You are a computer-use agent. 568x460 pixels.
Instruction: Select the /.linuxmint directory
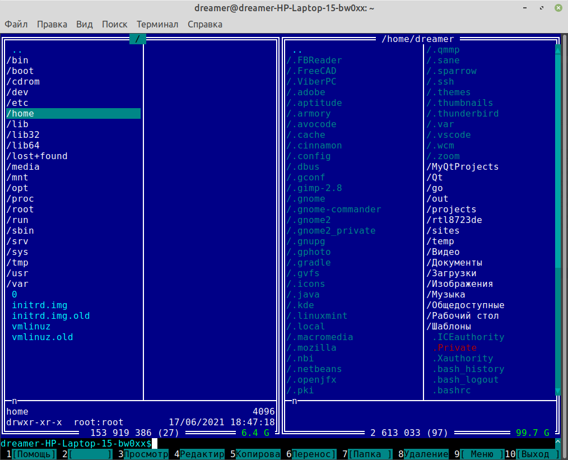pyautogui.click(x=317, y=316)
